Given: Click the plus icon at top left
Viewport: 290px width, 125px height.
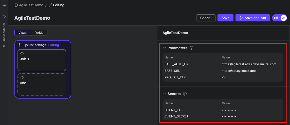Looking at the screenshot, I should point(4,5).
